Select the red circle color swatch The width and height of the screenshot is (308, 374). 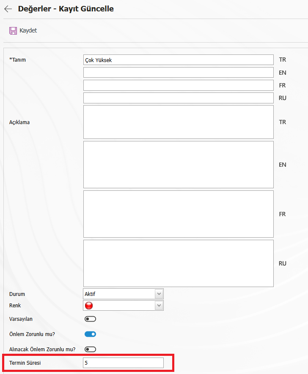pyautogui.click(x=89, y=306)
